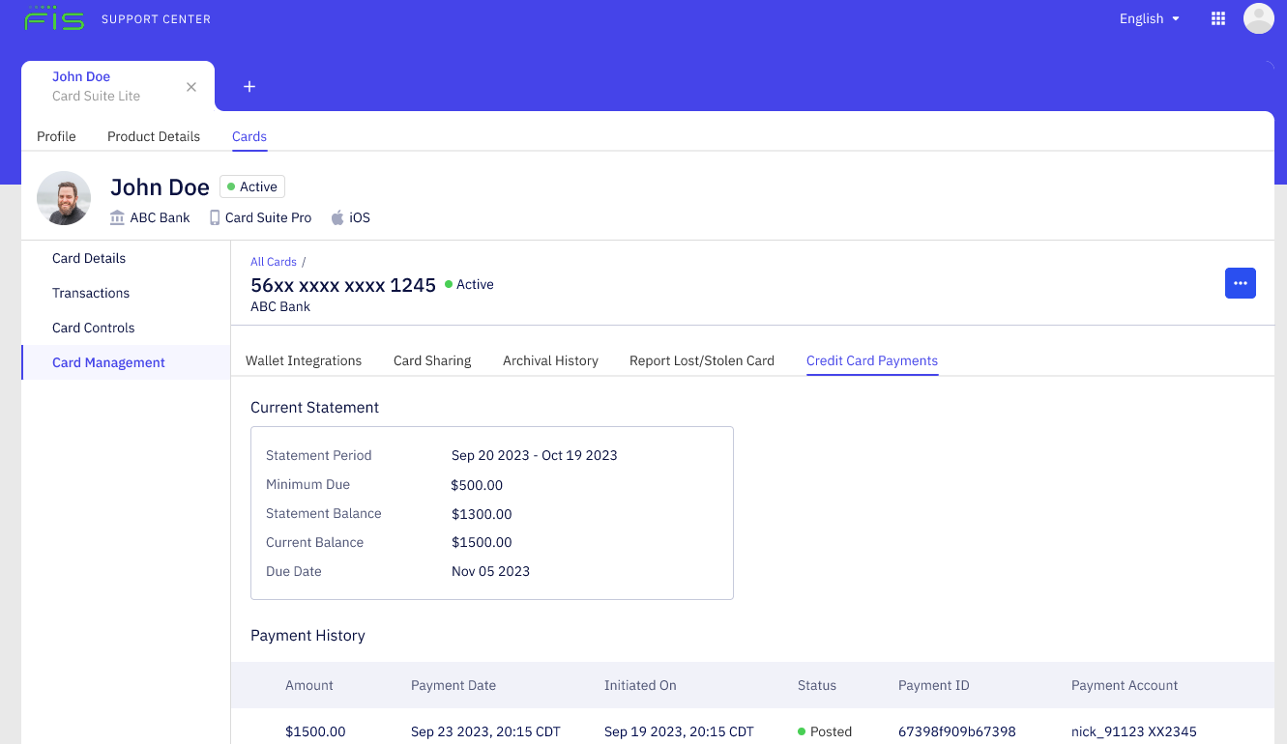Select Card Controls in the sidebar
This screenshot has height=744, width=1287.
tap(93, 328)
